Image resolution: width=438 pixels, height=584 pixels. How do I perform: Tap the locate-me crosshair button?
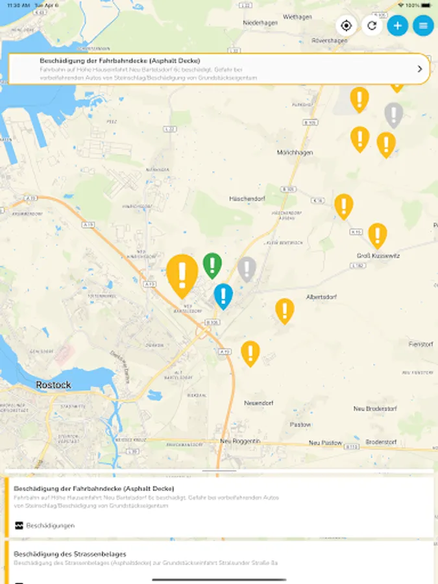pyautogui.click(x=346, y=26)
